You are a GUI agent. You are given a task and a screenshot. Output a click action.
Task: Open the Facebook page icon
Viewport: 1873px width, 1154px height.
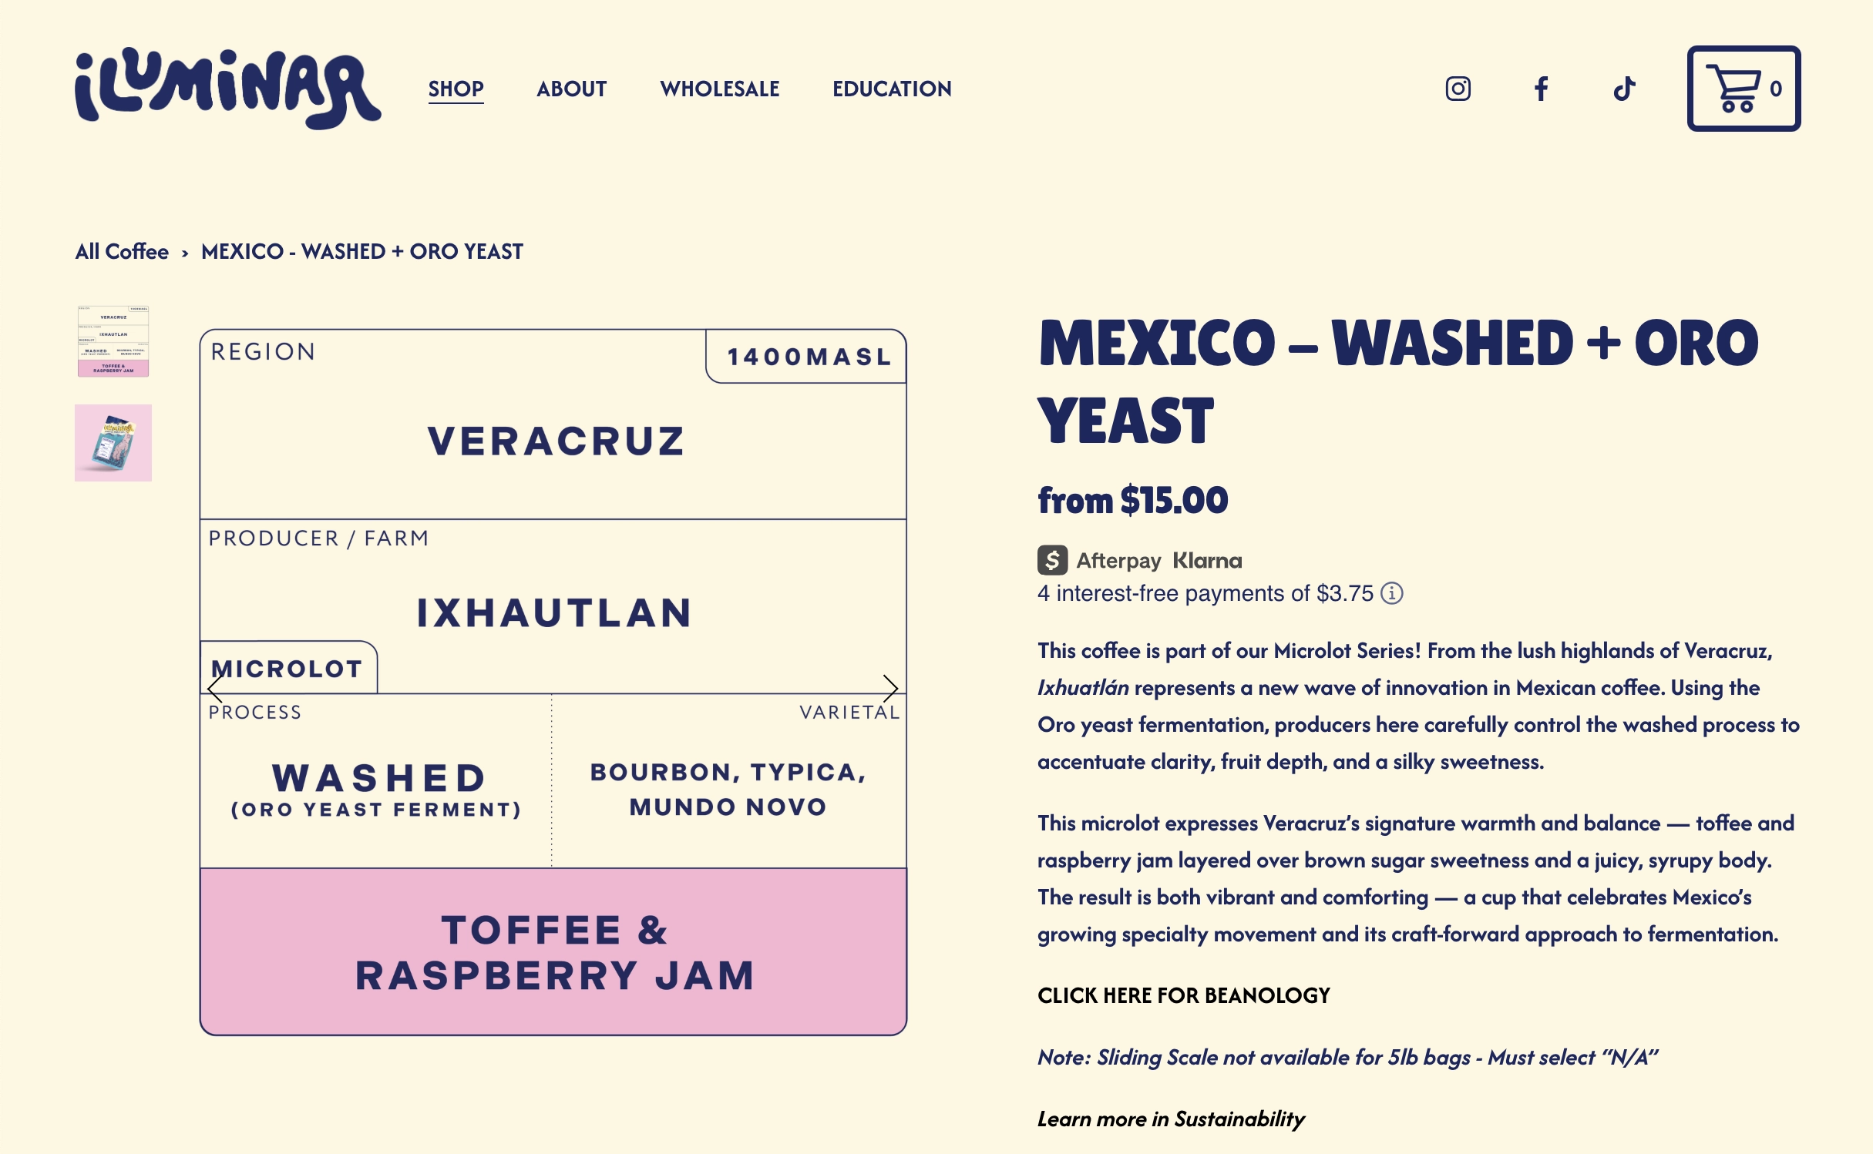[1541, 89]
